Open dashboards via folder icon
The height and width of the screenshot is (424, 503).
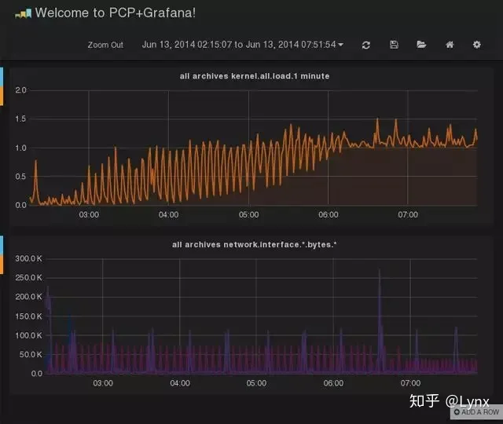tap(421, 45)
